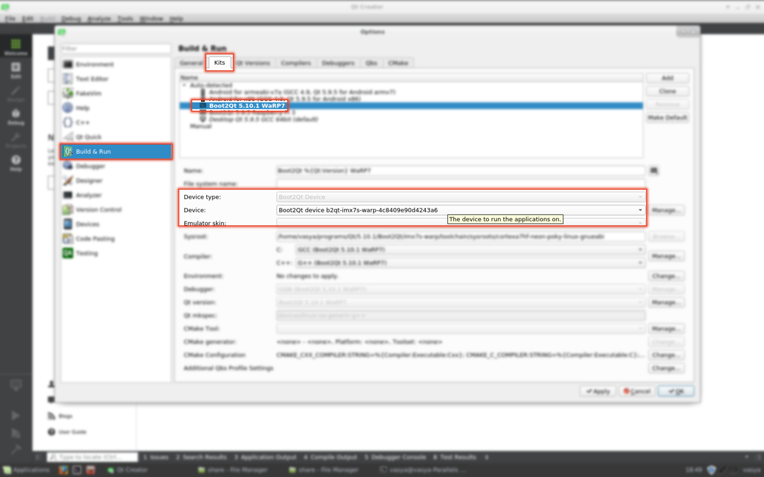
Task: Switch to the CMake tab
Action: click(x=398, y=63)
